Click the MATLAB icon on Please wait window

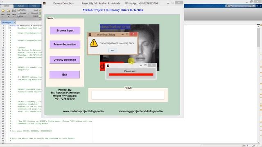click(108, 66)
